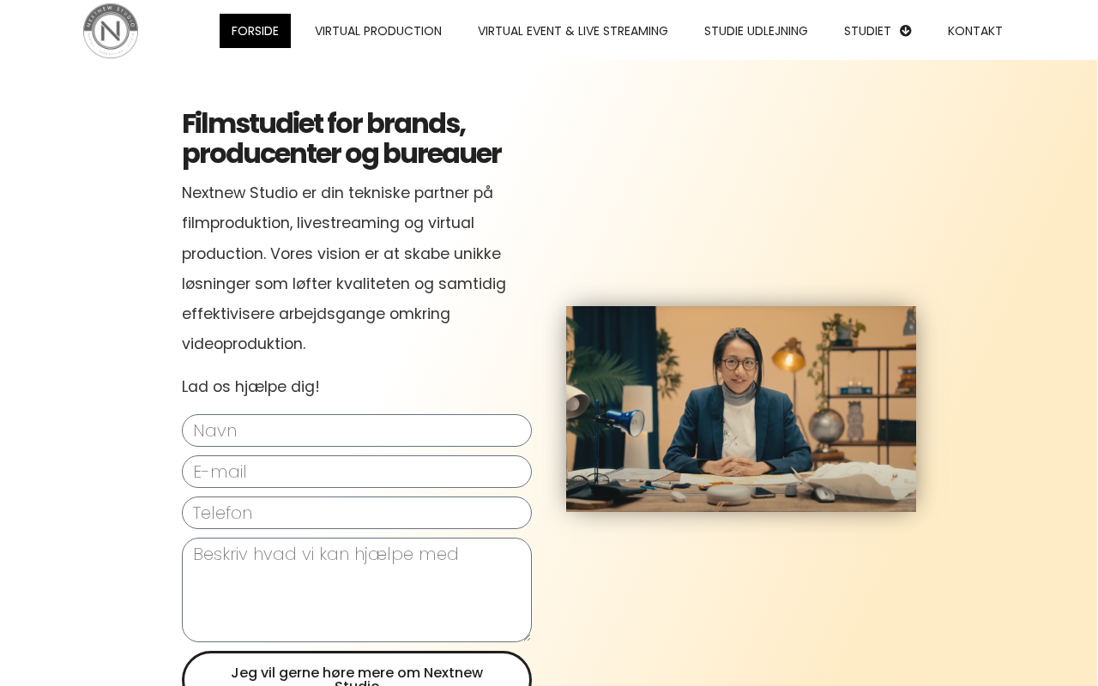The width and height of the screenshot is (1098, 686).
Task: Open the Kontakt page link
Action: 975,31
